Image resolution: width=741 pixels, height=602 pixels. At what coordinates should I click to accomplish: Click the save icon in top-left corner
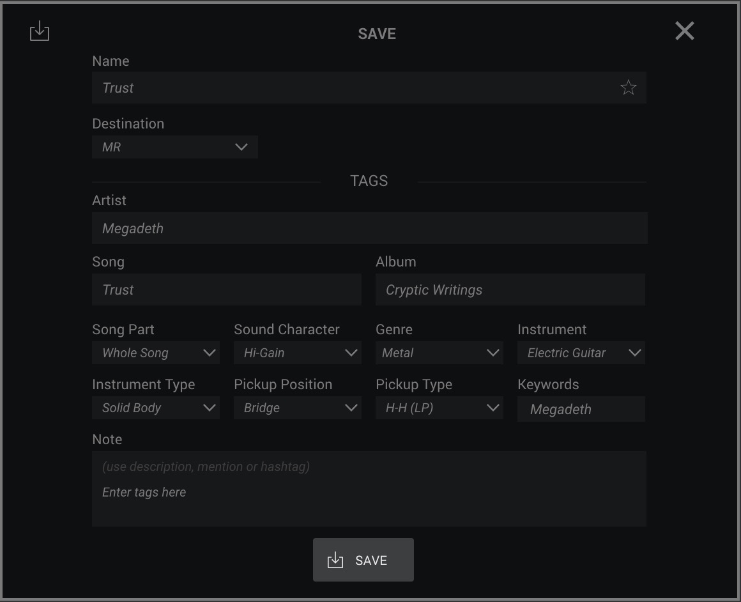pos(40,31)
